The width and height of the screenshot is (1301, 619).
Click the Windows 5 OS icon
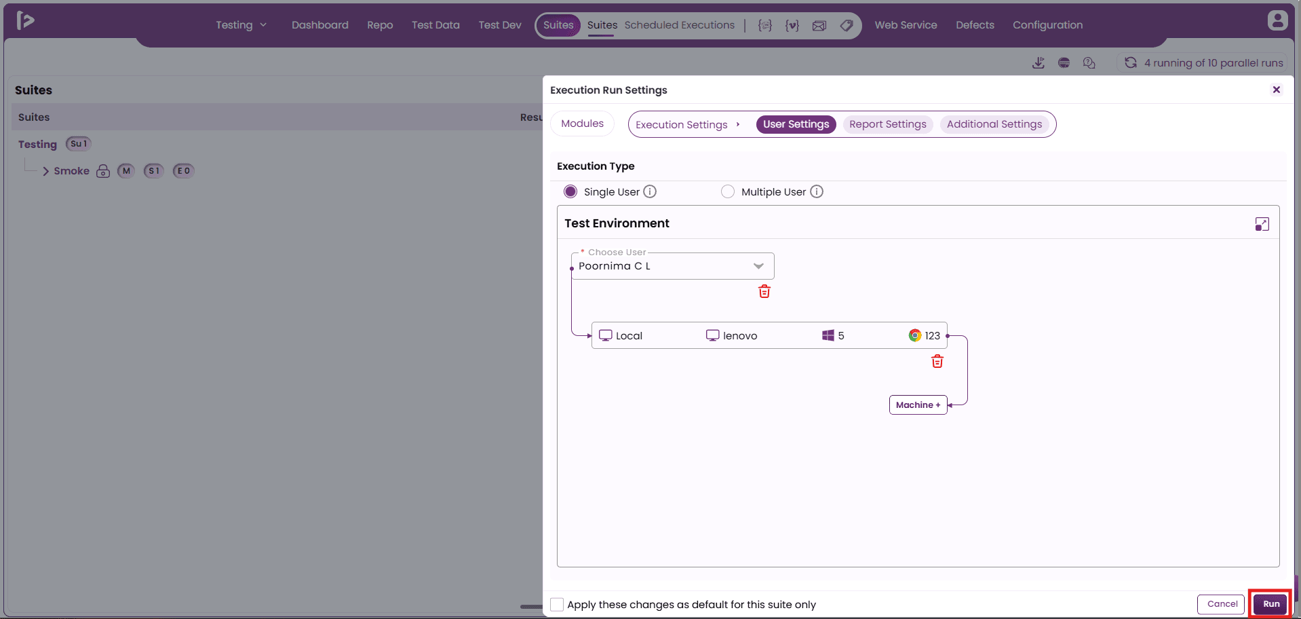[x=828, y=335]
